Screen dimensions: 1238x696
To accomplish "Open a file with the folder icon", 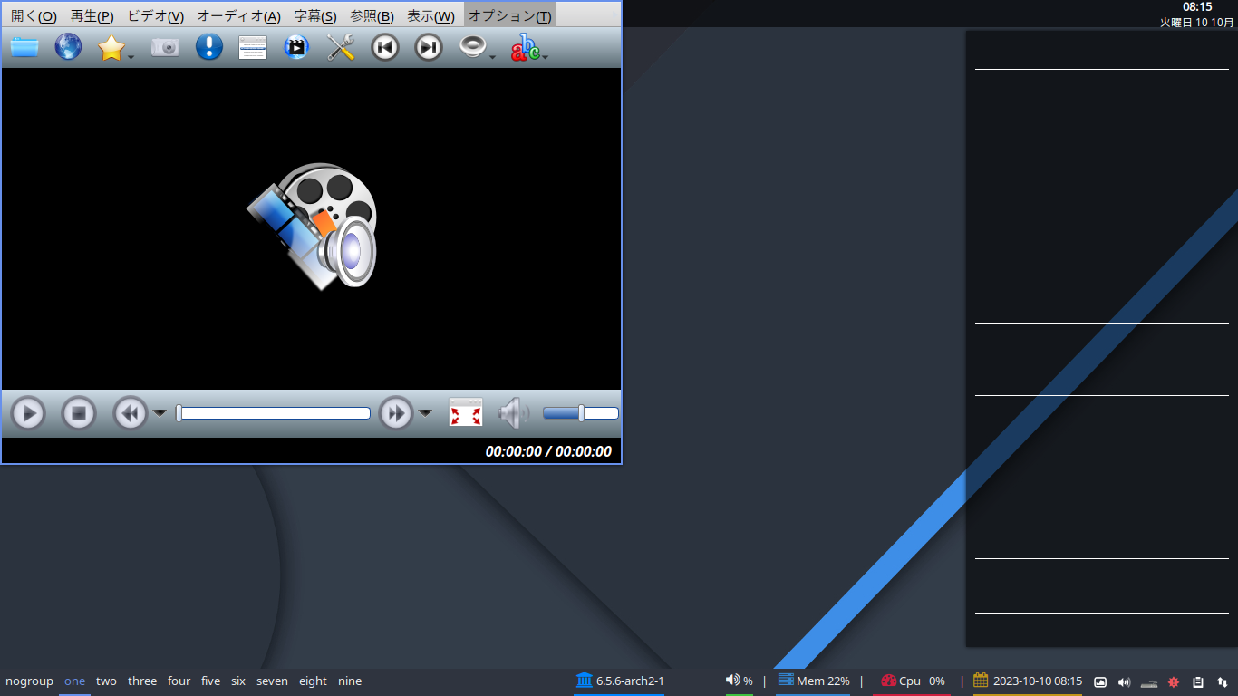I will pos(24,47).
